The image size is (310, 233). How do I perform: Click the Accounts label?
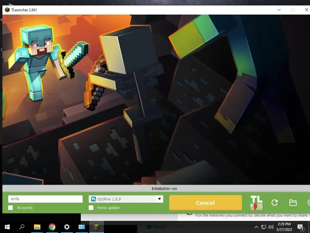click(x=25, y=208)
